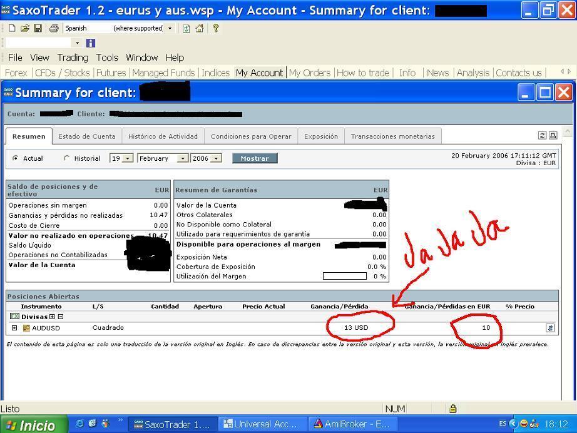Click the Saxo Bank icon in Summary title
The width and height of the screenshot is (577, 433).
[9, 92]
